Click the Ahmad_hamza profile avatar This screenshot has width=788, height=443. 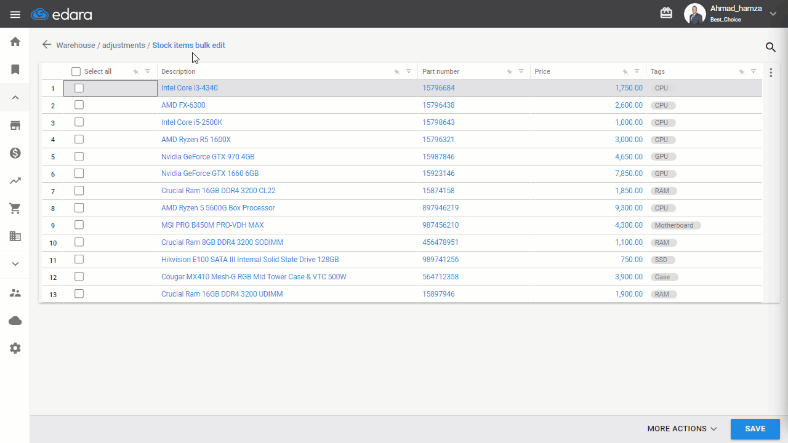tap(694, 14)
